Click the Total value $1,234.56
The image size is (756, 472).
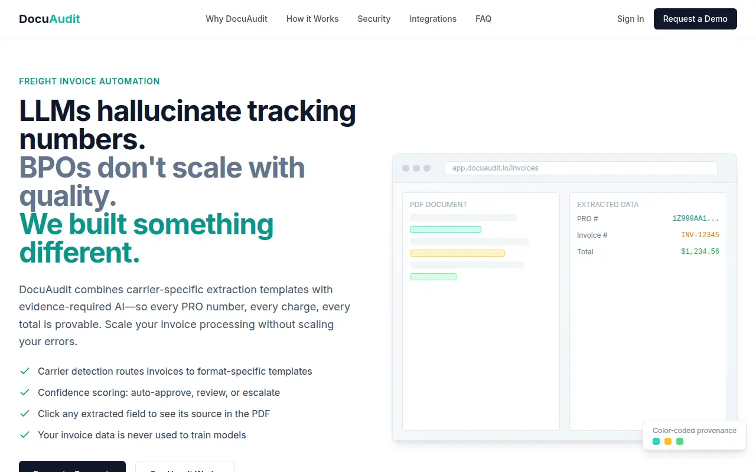pyautogui.click(x=700, y=251)
